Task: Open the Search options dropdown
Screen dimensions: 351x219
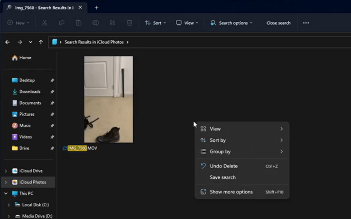Action: tap(231, 23)
